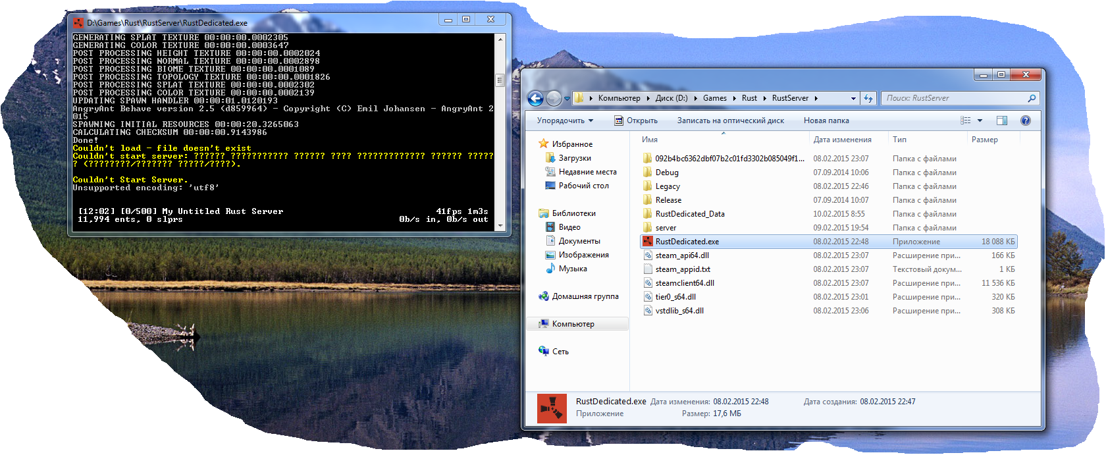1106x455 pixels.
Task: Click the Изображения library icon
Action: pos(550,255)
